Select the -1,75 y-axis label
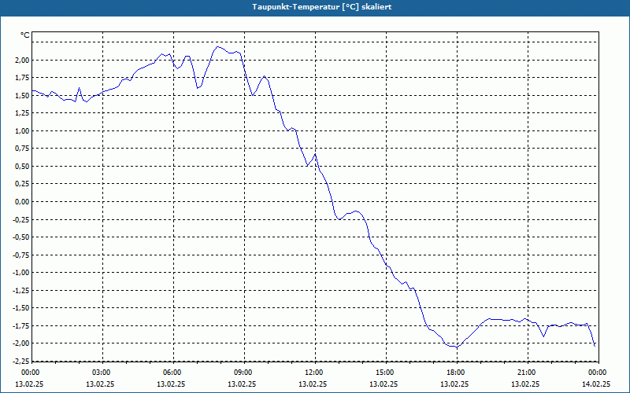630x393 pixels. [x=22, y=325]
